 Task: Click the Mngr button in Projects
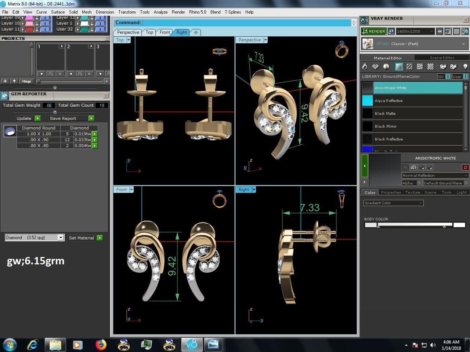26,81
